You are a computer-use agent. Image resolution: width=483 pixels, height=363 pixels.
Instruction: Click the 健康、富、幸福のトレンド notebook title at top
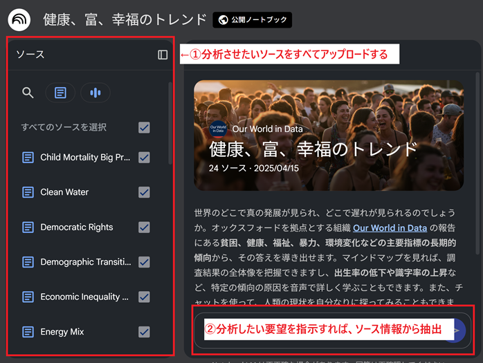point(125,19)
